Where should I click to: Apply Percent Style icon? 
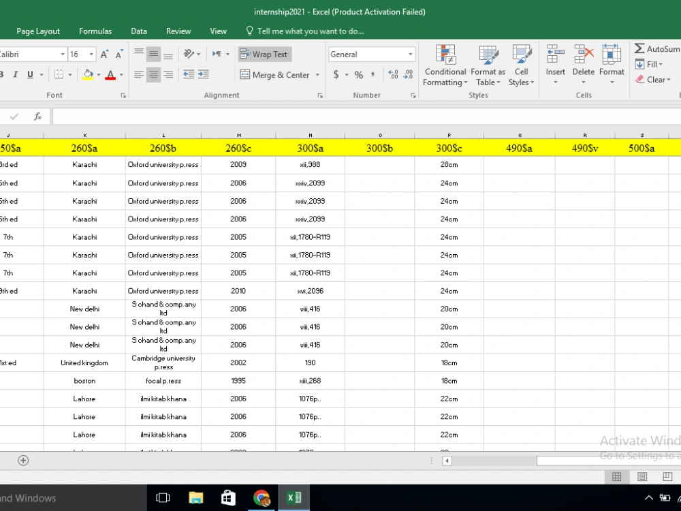(x=359, y=75)
